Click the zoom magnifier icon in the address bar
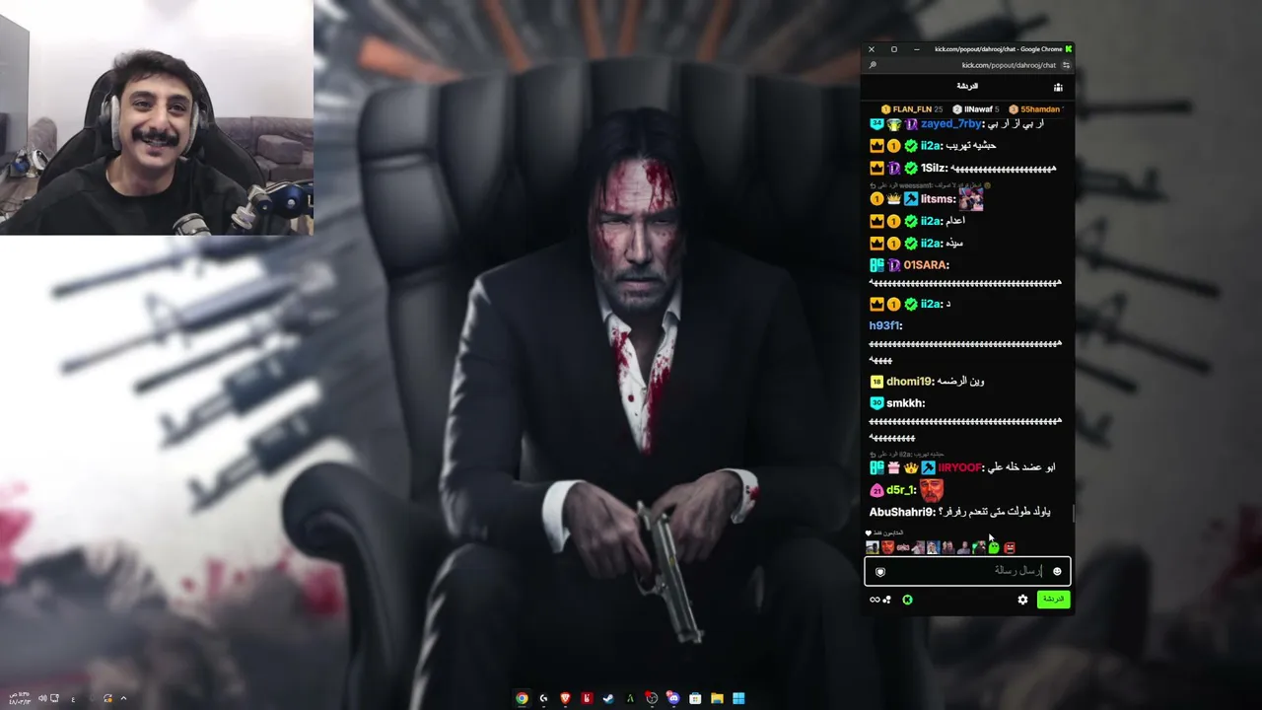 [x=873, y=65]
